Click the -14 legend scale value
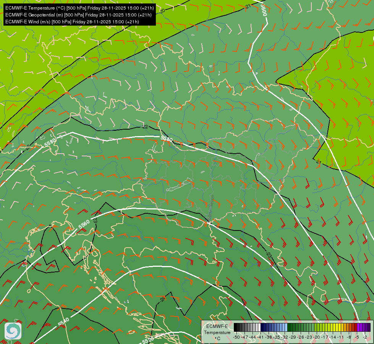 pos(333,337)
